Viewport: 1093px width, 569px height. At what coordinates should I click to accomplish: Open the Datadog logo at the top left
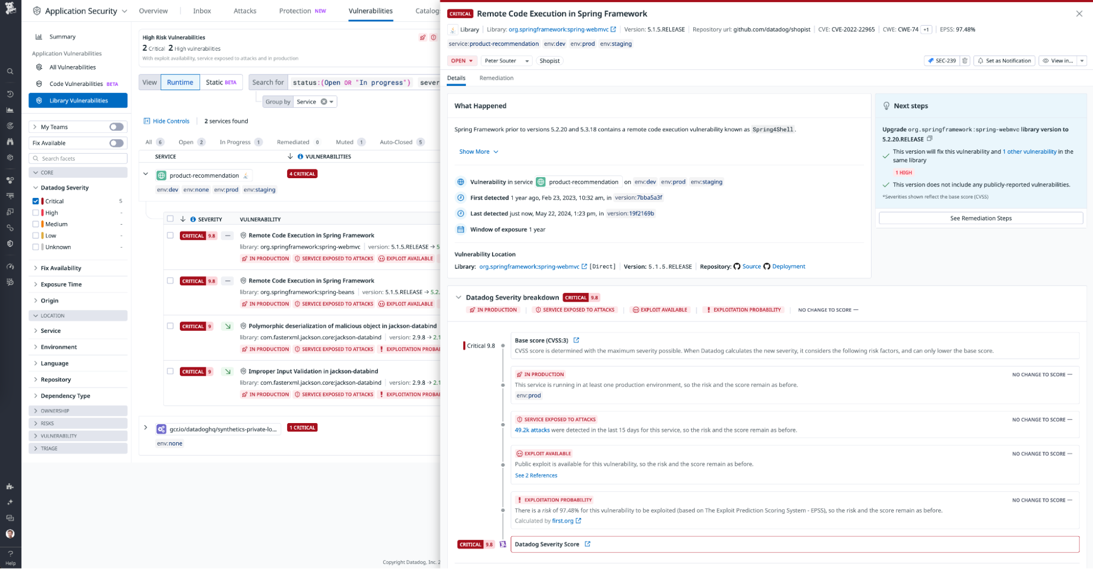[10, 9]
